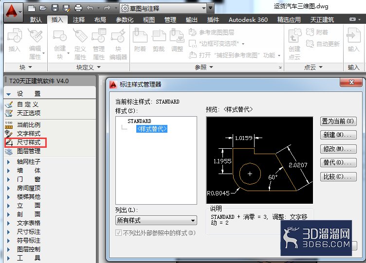Viewport: 366px width, 263px height.
Task: Select <样式替代> in styles list
Action: coord(152,129)
